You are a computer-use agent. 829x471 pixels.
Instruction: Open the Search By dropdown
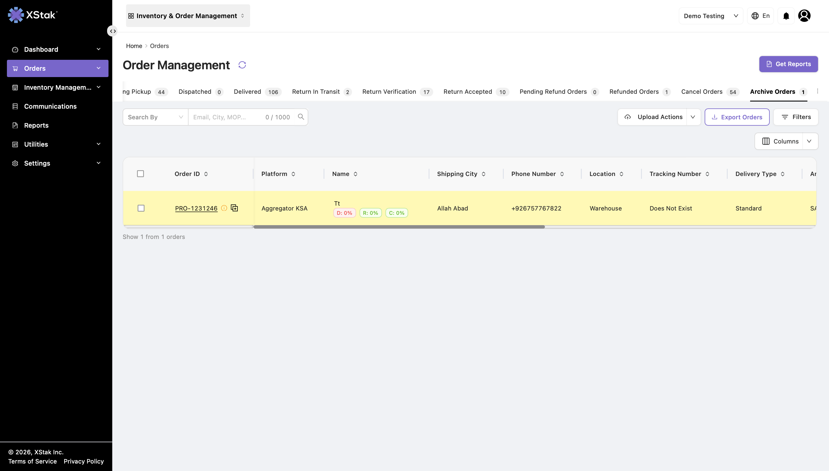155,117
